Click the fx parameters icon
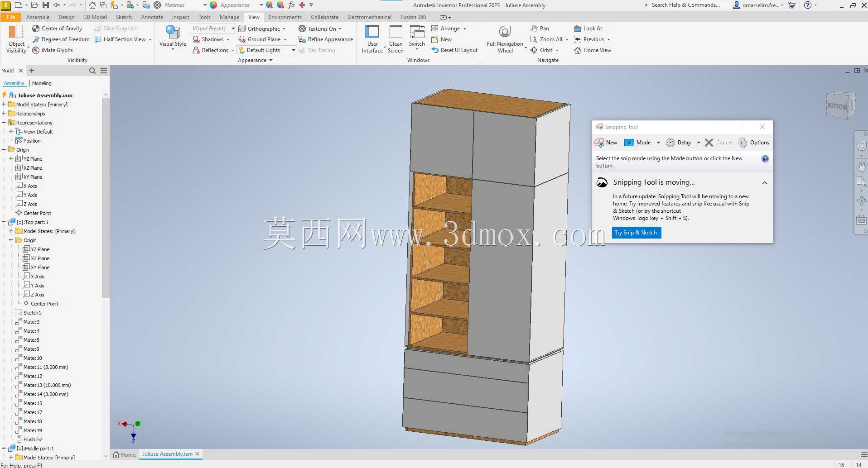 (291, 5)
